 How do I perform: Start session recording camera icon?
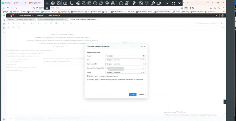159,3
